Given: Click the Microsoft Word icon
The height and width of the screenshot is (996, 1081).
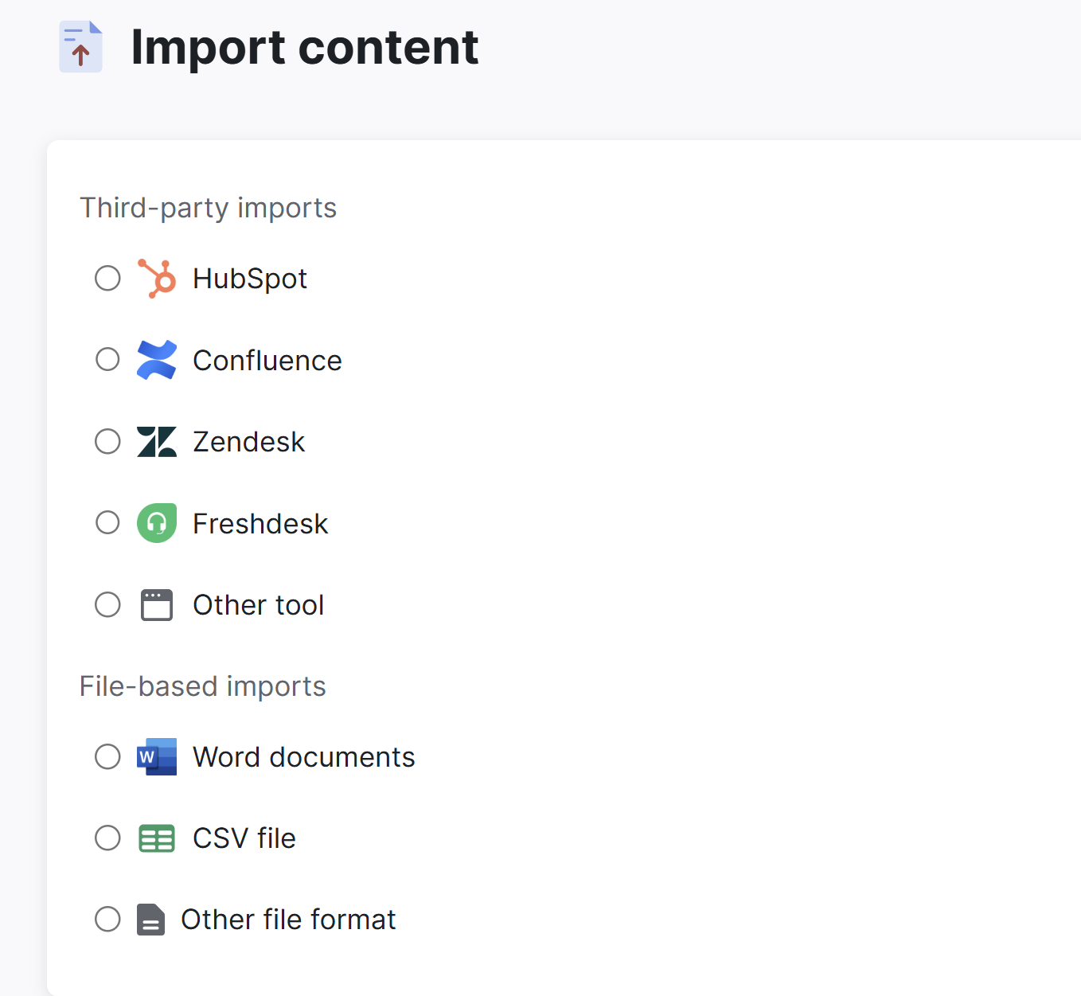Looking at the screenshot, I should 157,756.
